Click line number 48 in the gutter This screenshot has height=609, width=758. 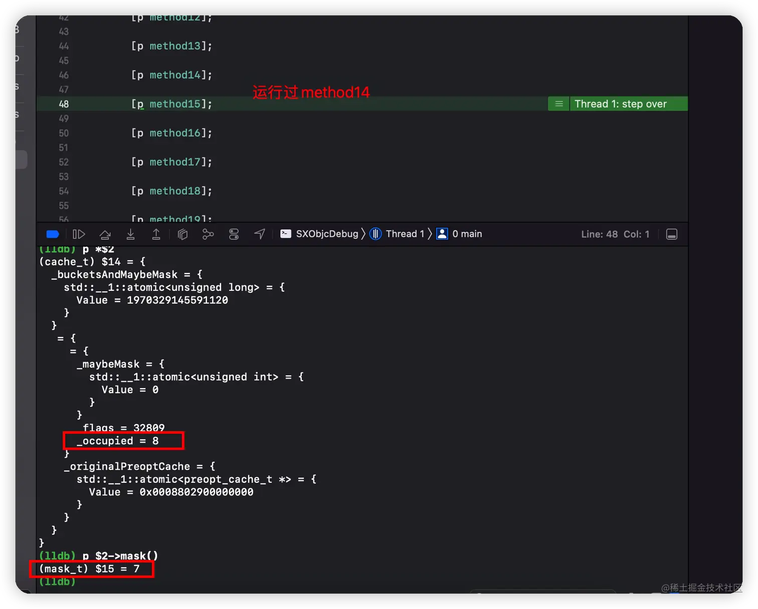64,104
